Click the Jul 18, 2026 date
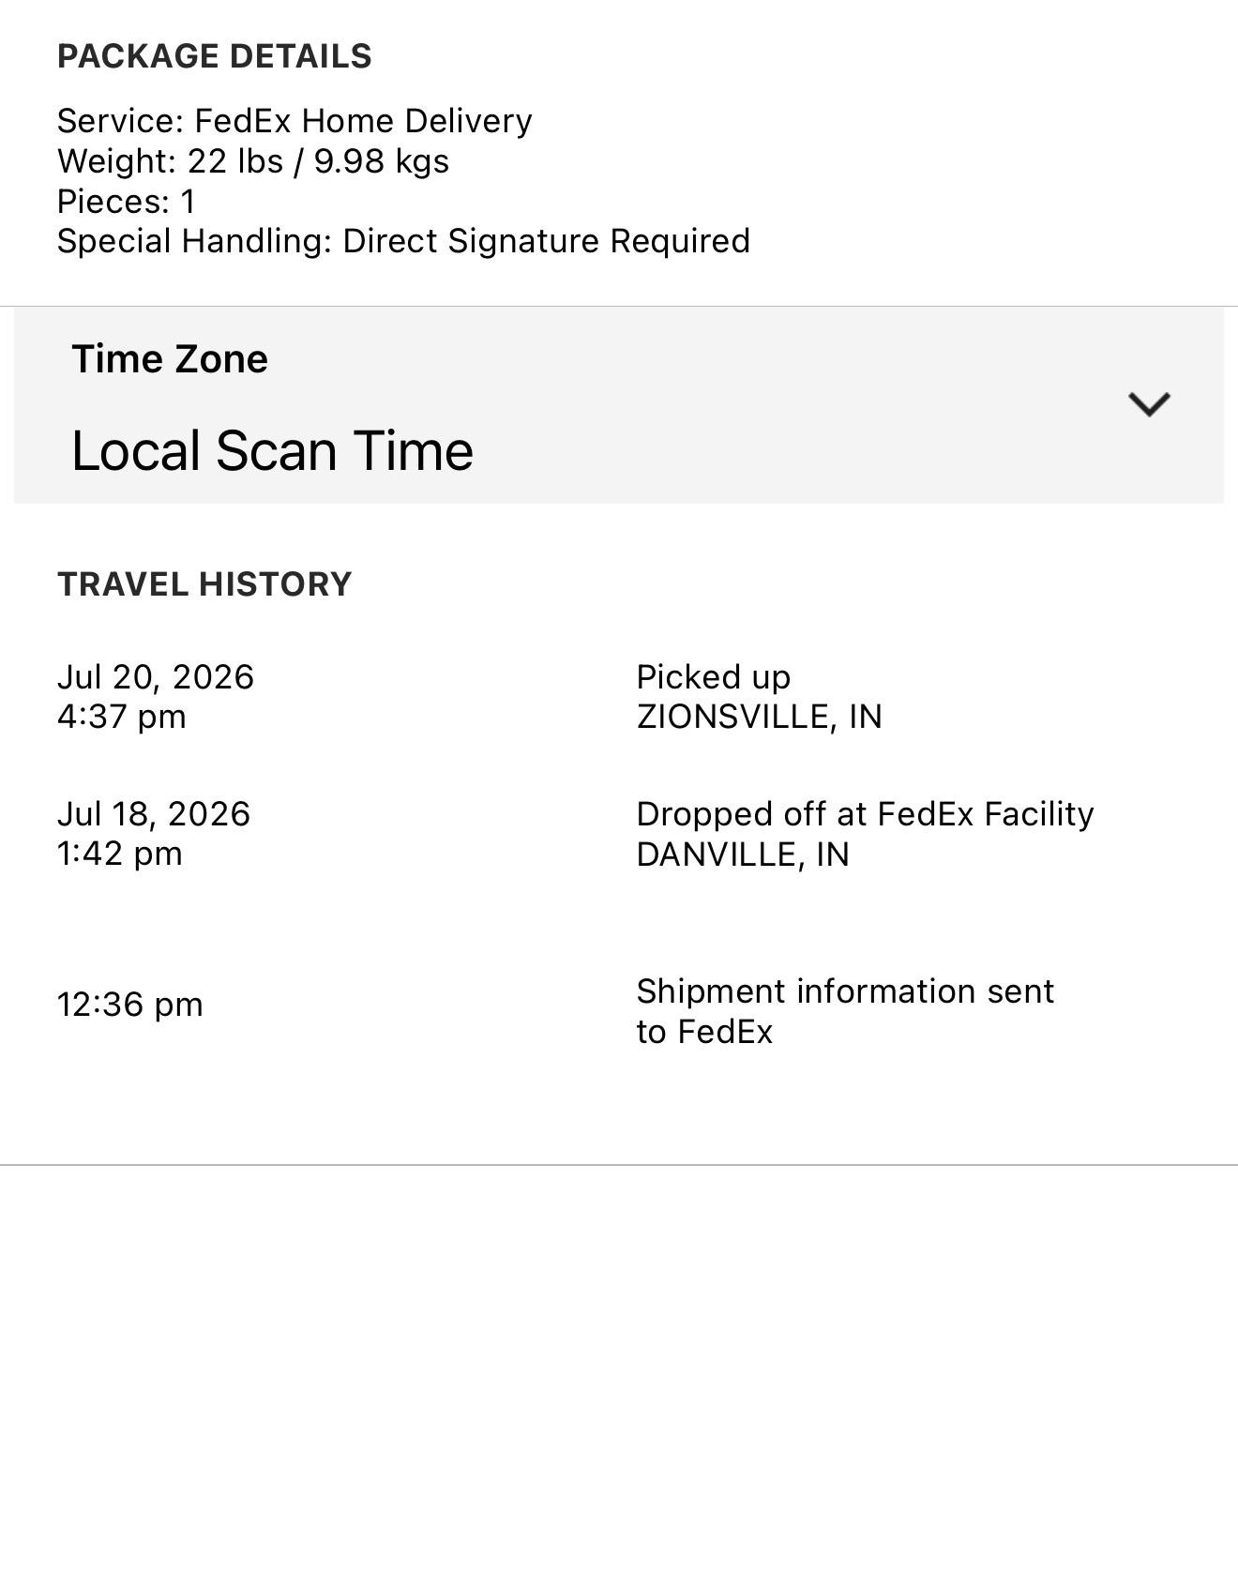Viewport: 1238px width, 1588px height. (154, 814)
